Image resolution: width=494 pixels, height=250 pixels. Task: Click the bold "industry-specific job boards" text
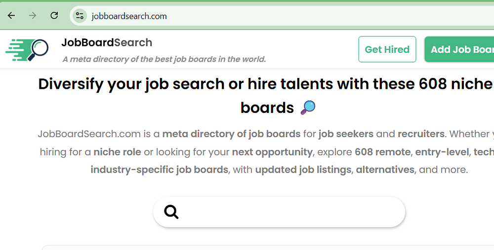click(x=160, y=170)
